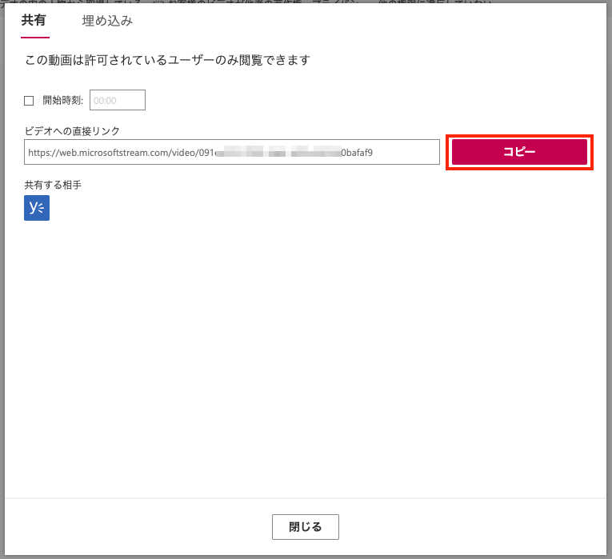Click the red underline below 共有 tab

[35, 38]
